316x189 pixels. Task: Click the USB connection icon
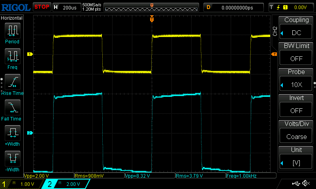tap(296, 183)
